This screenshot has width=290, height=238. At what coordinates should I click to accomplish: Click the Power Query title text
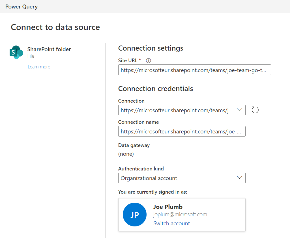22,7
